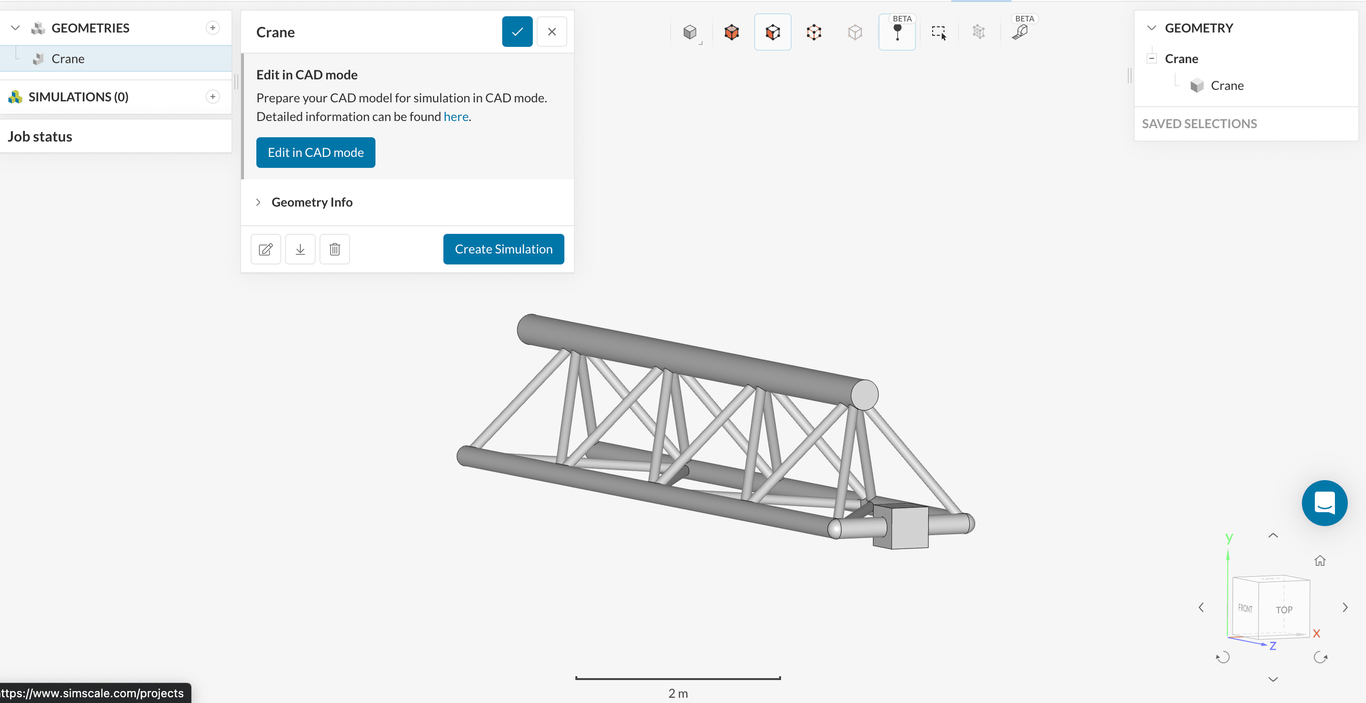Click the download geometry icon
This screenshot has width=1366, height=703.
pyautogui.click(x=300, y=249)
